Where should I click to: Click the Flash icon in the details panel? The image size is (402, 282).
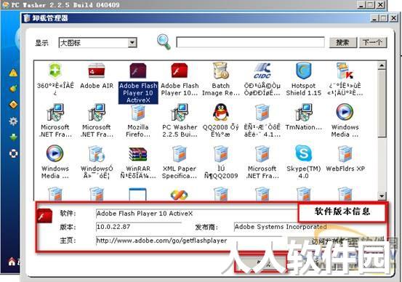[x=44, y=216]
